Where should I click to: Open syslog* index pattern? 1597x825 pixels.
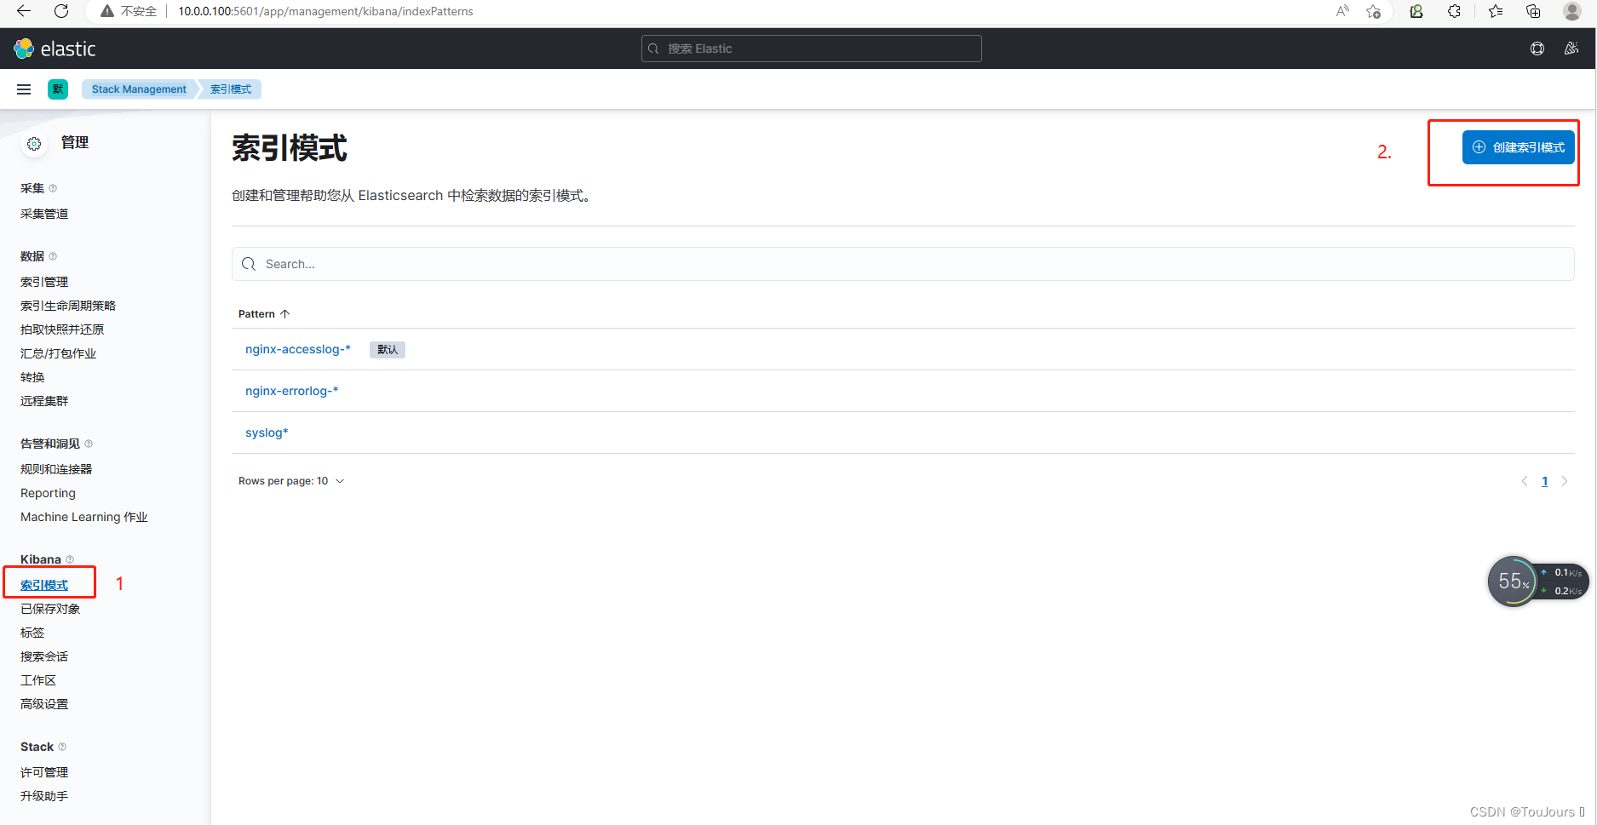tap(267, 433)
